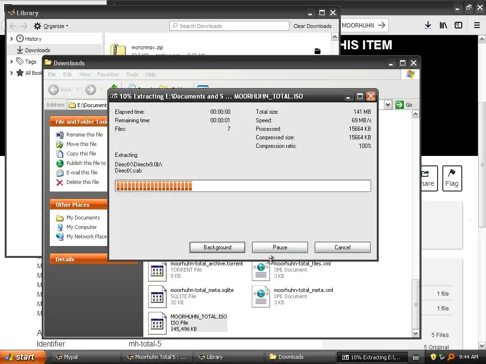Select moorhuhn-total_meta.sqlite file icon

coord(157,297)
